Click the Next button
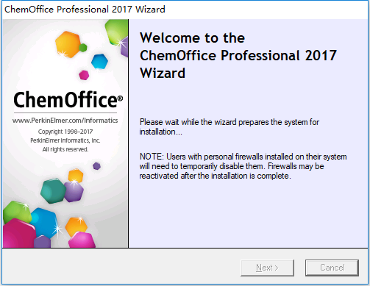Viewport: 370px width, 286px height. pos(267,268)
